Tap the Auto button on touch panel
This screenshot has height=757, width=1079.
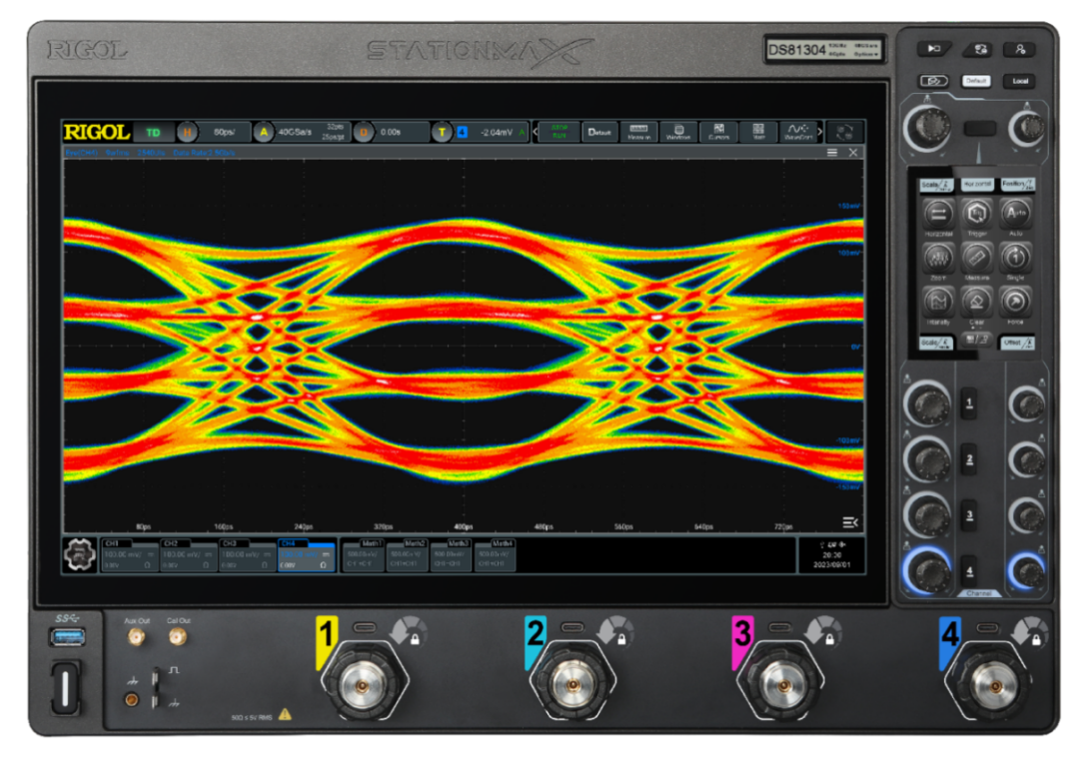tap(1016, 215)
